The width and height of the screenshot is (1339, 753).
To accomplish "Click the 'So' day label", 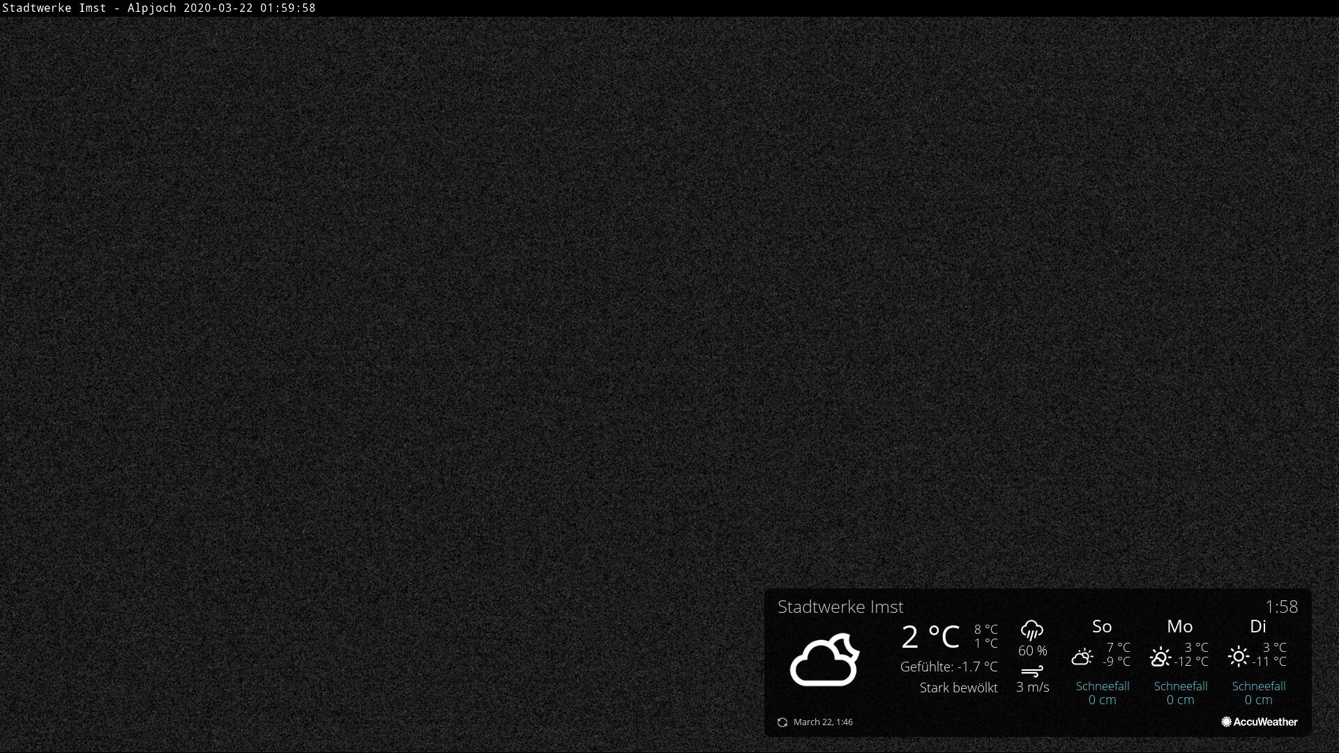I will [1102, 626].
